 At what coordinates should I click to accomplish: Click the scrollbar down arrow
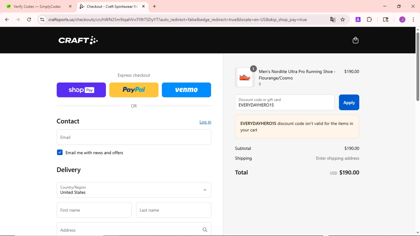click(418, 233)
